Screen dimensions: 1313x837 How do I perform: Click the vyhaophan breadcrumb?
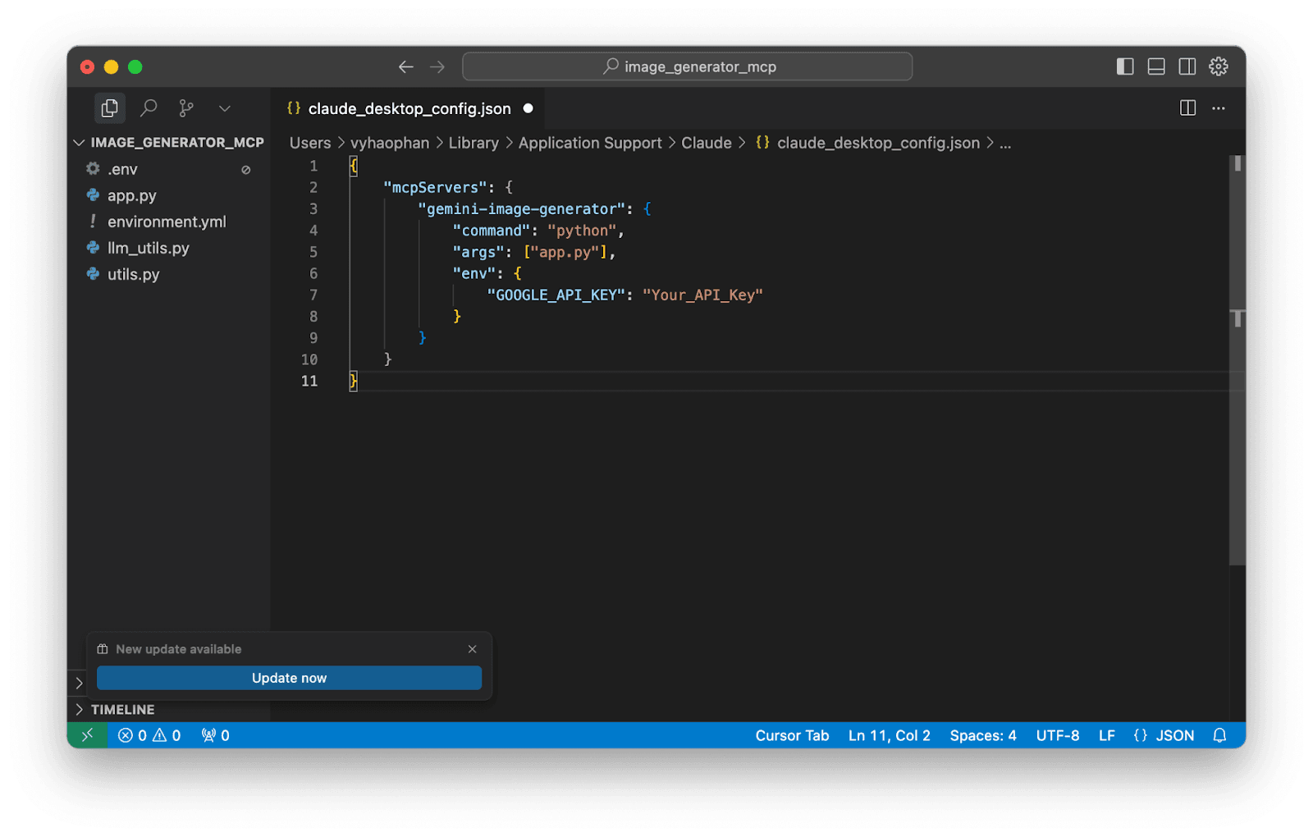point(390,143)
